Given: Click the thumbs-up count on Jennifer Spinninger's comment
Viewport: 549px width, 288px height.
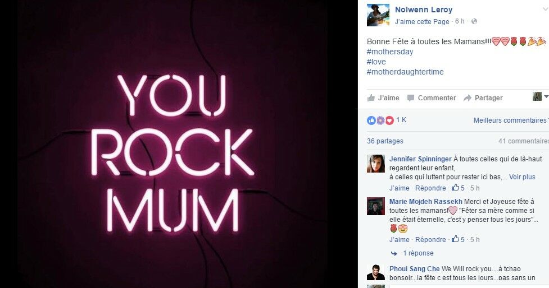Looking at the screenshot, I should tap(458, 188).
